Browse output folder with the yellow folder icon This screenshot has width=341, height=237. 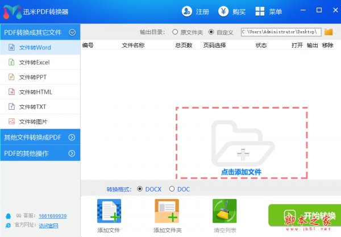(x=328, y=32)
